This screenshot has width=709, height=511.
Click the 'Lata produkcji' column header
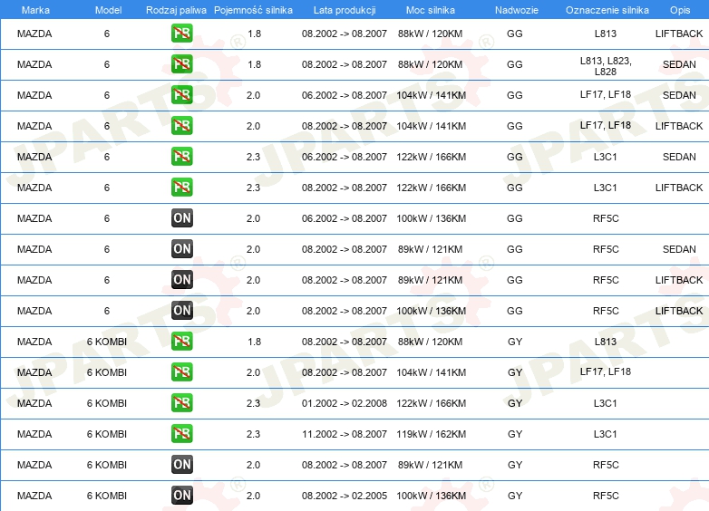[x=344, y=9]
